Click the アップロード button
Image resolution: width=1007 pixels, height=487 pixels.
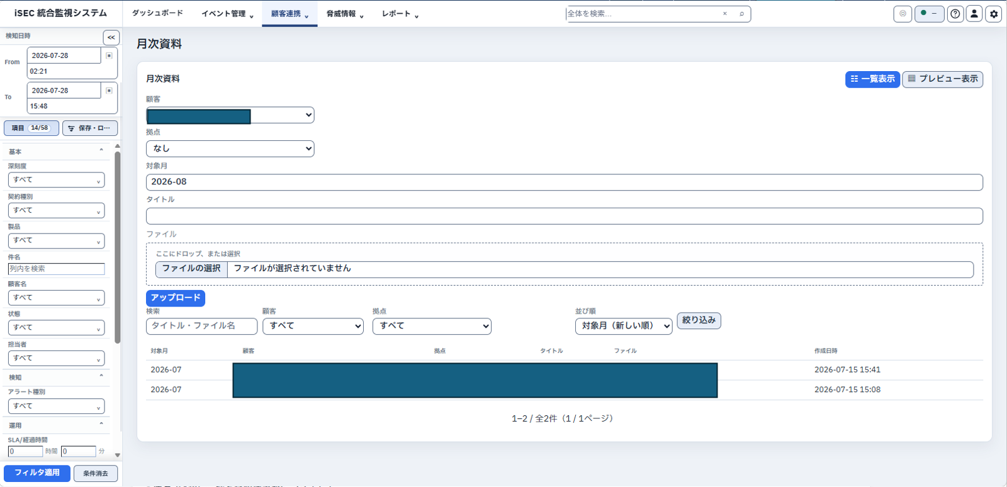tap(176, 298)
